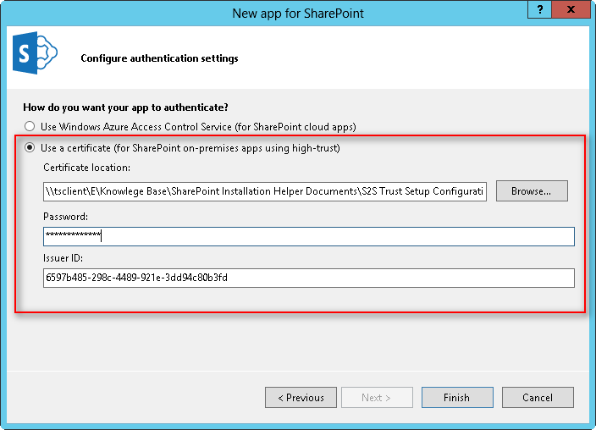596x430 pixels.
Task: Click into the Certificate location field
Action: tap(265, 191)
